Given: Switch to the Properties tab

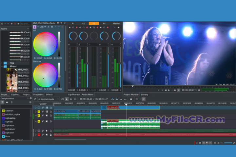Looking at the screenshot, I should pyautogui.click(x=38, y=95).
